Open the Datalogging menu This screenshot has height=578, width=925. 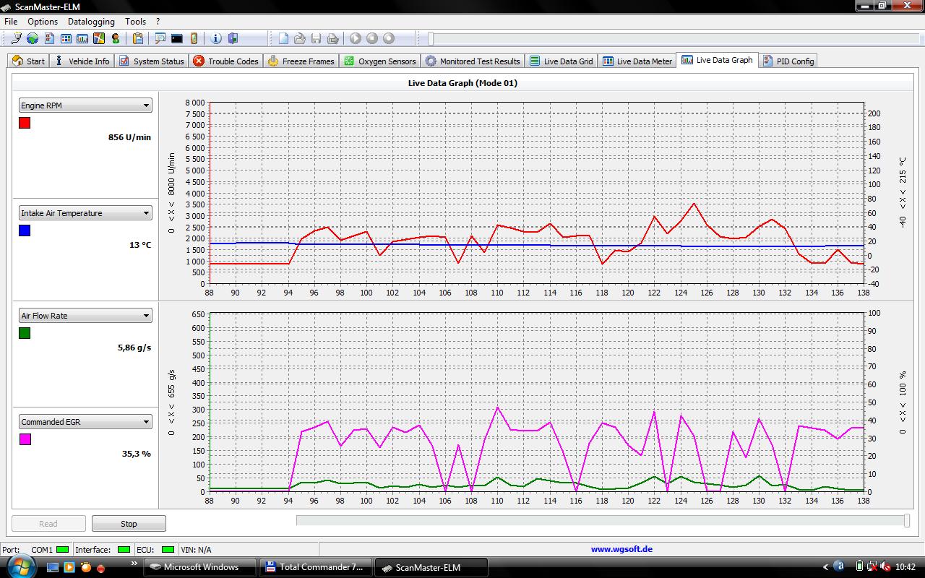tap(92, 22)
